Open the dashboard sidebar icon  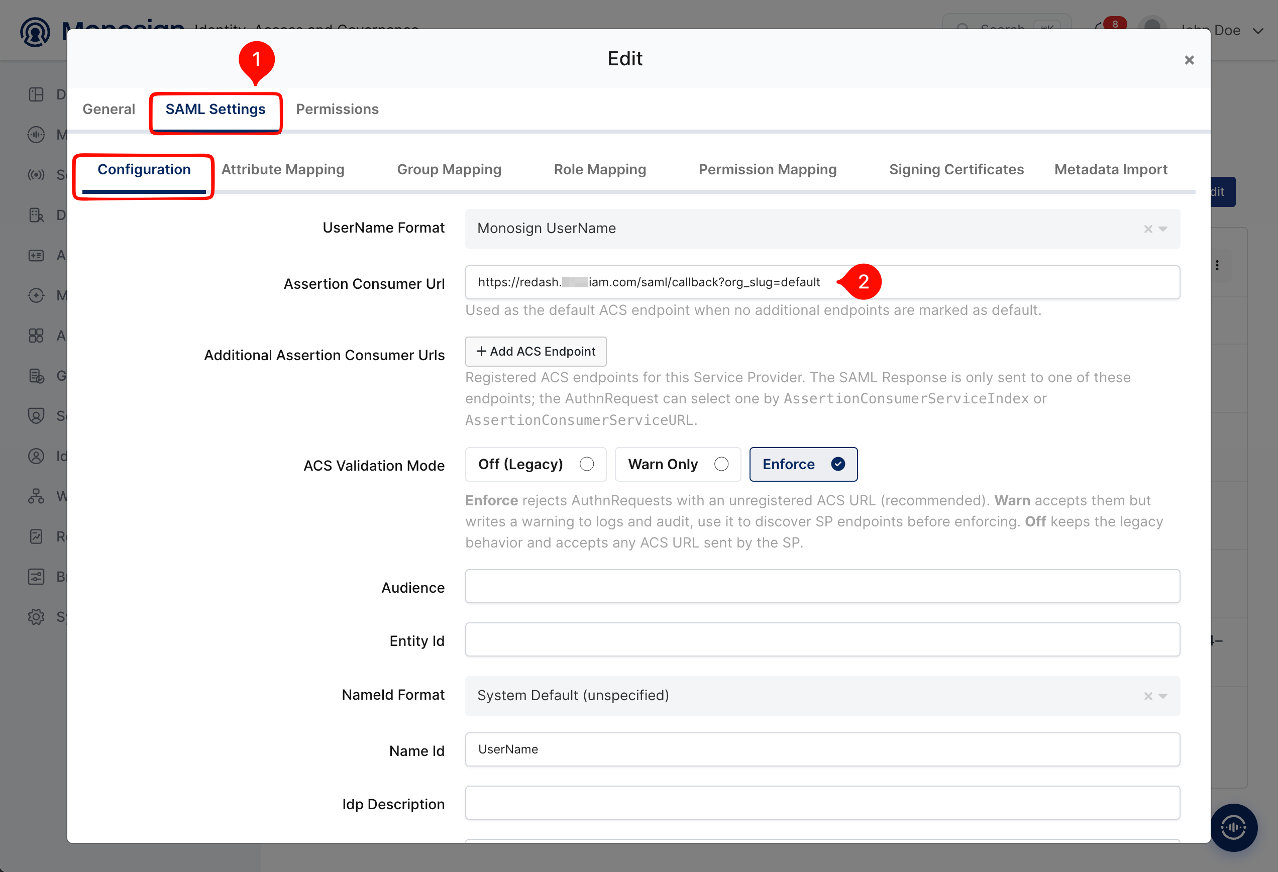coord(36,94)
